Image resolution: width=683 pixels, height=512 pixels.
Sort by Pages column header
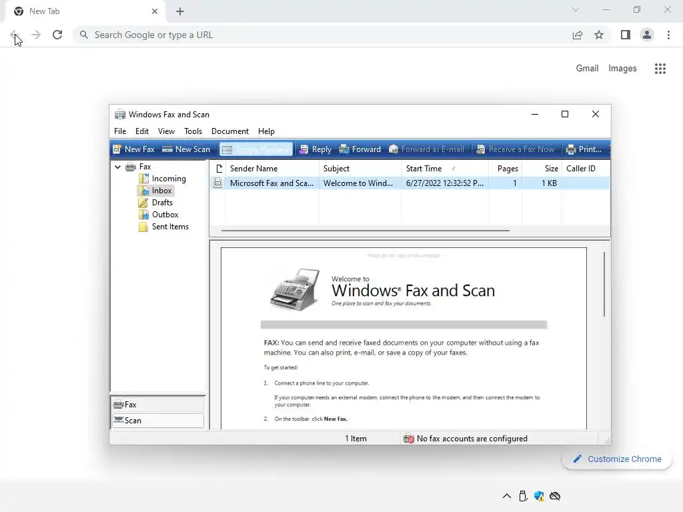506,169
